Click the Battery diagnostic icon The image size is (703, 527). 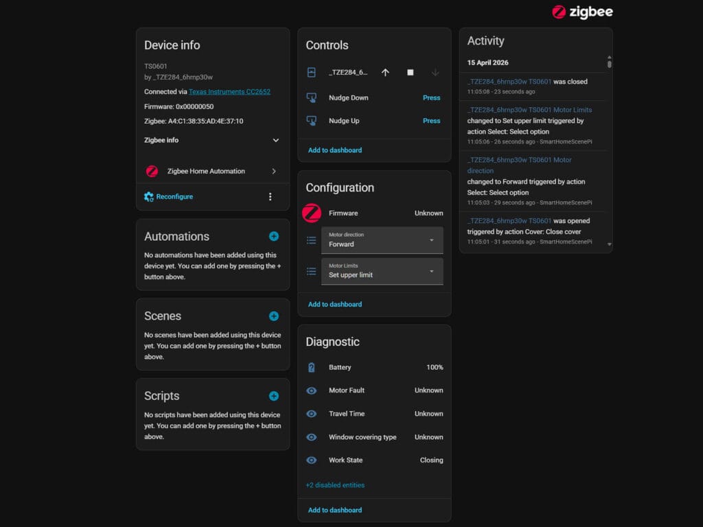(x=312, y=368)
